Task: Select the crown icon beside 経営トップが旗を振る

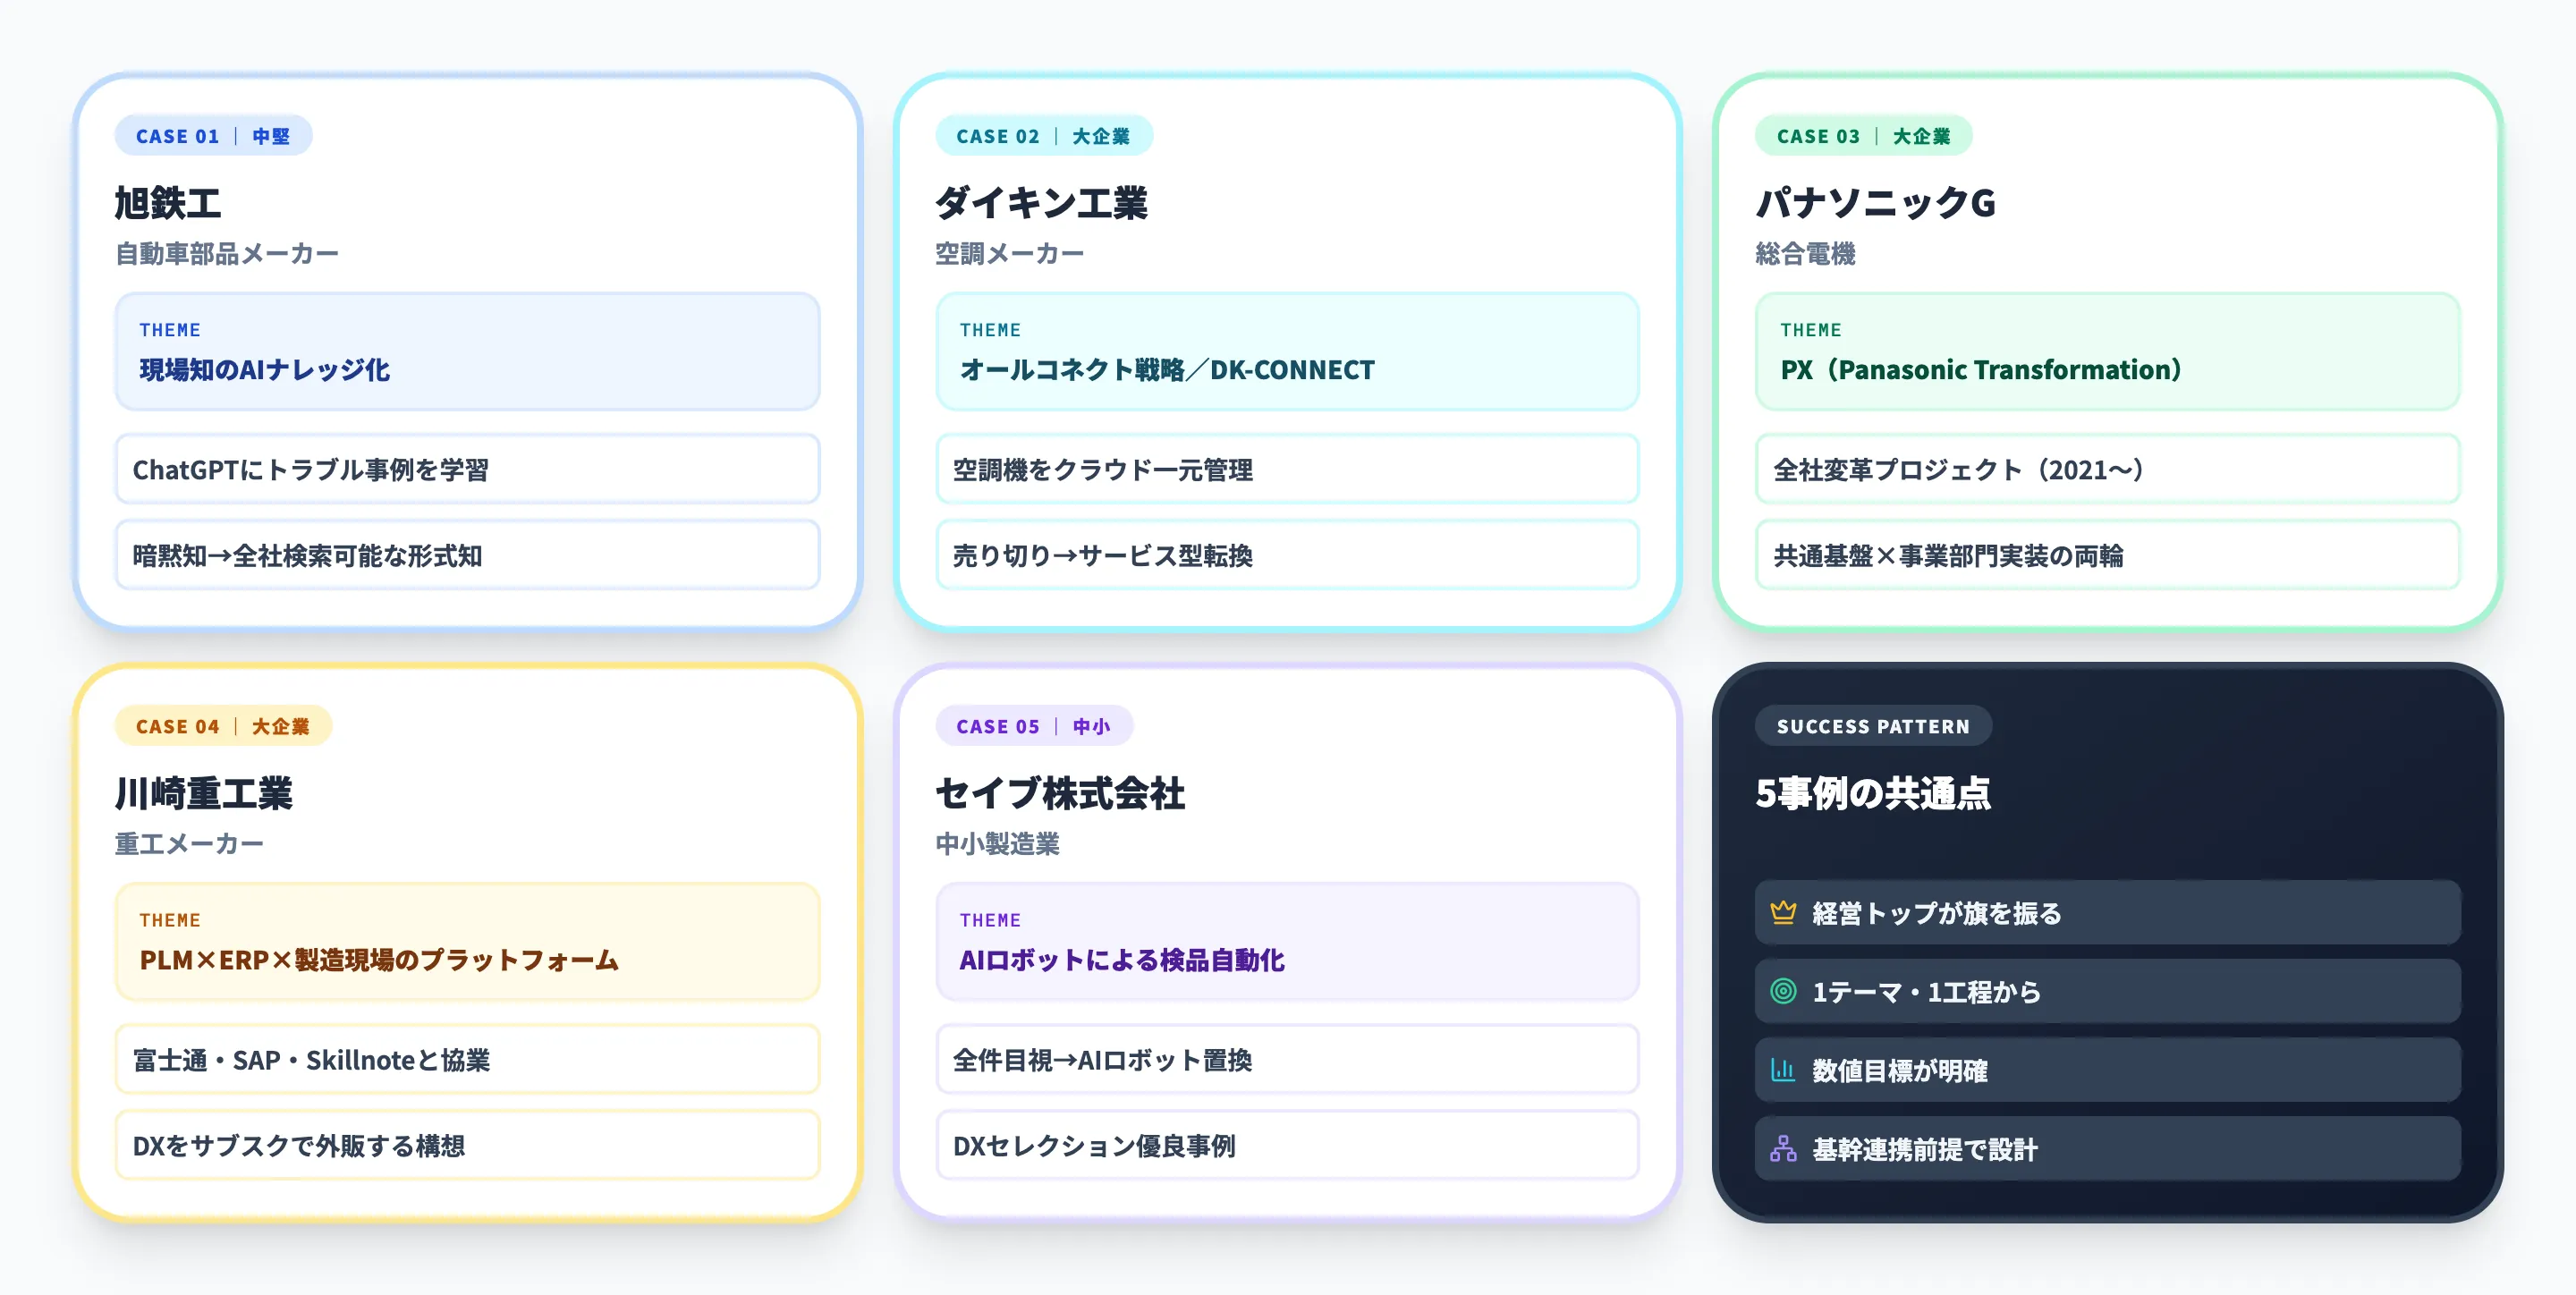Action: click(x=1784, y=911)
